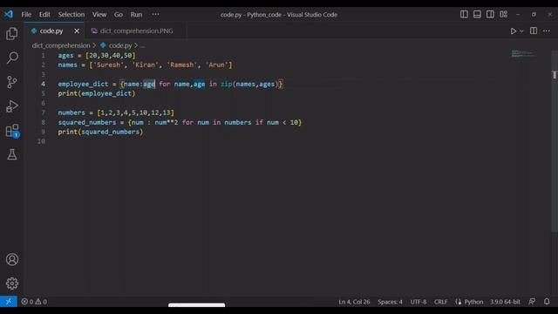The image size is (558, 314).
Task: Change encoding via UTF-8
Action: coord(418,302)
